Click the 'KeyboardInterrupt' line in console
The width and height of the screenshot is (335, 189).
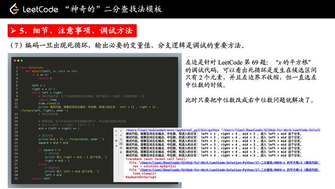(141, 177)
